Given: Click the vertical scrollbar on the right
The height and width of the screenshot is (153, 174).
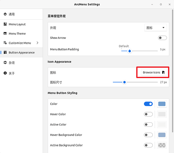Looking at the screenshot, I should point(172,71).
